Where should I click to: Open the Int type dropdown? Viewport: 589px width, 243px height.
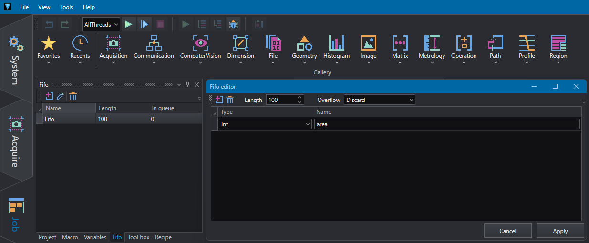click(266, 124)
